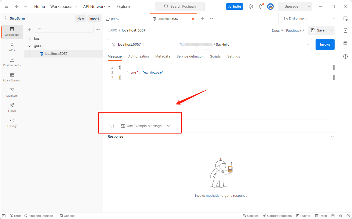Image resolution: width=352 pixels, height=219 pixels.
Task: Open the No Environment selector
Action: (x=310, y=18)
